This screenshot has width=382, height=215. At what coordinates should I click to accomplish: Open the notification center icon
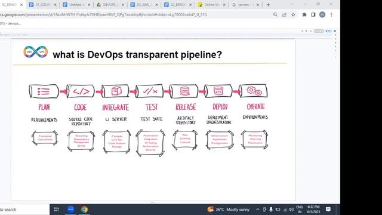coord(328,210)
